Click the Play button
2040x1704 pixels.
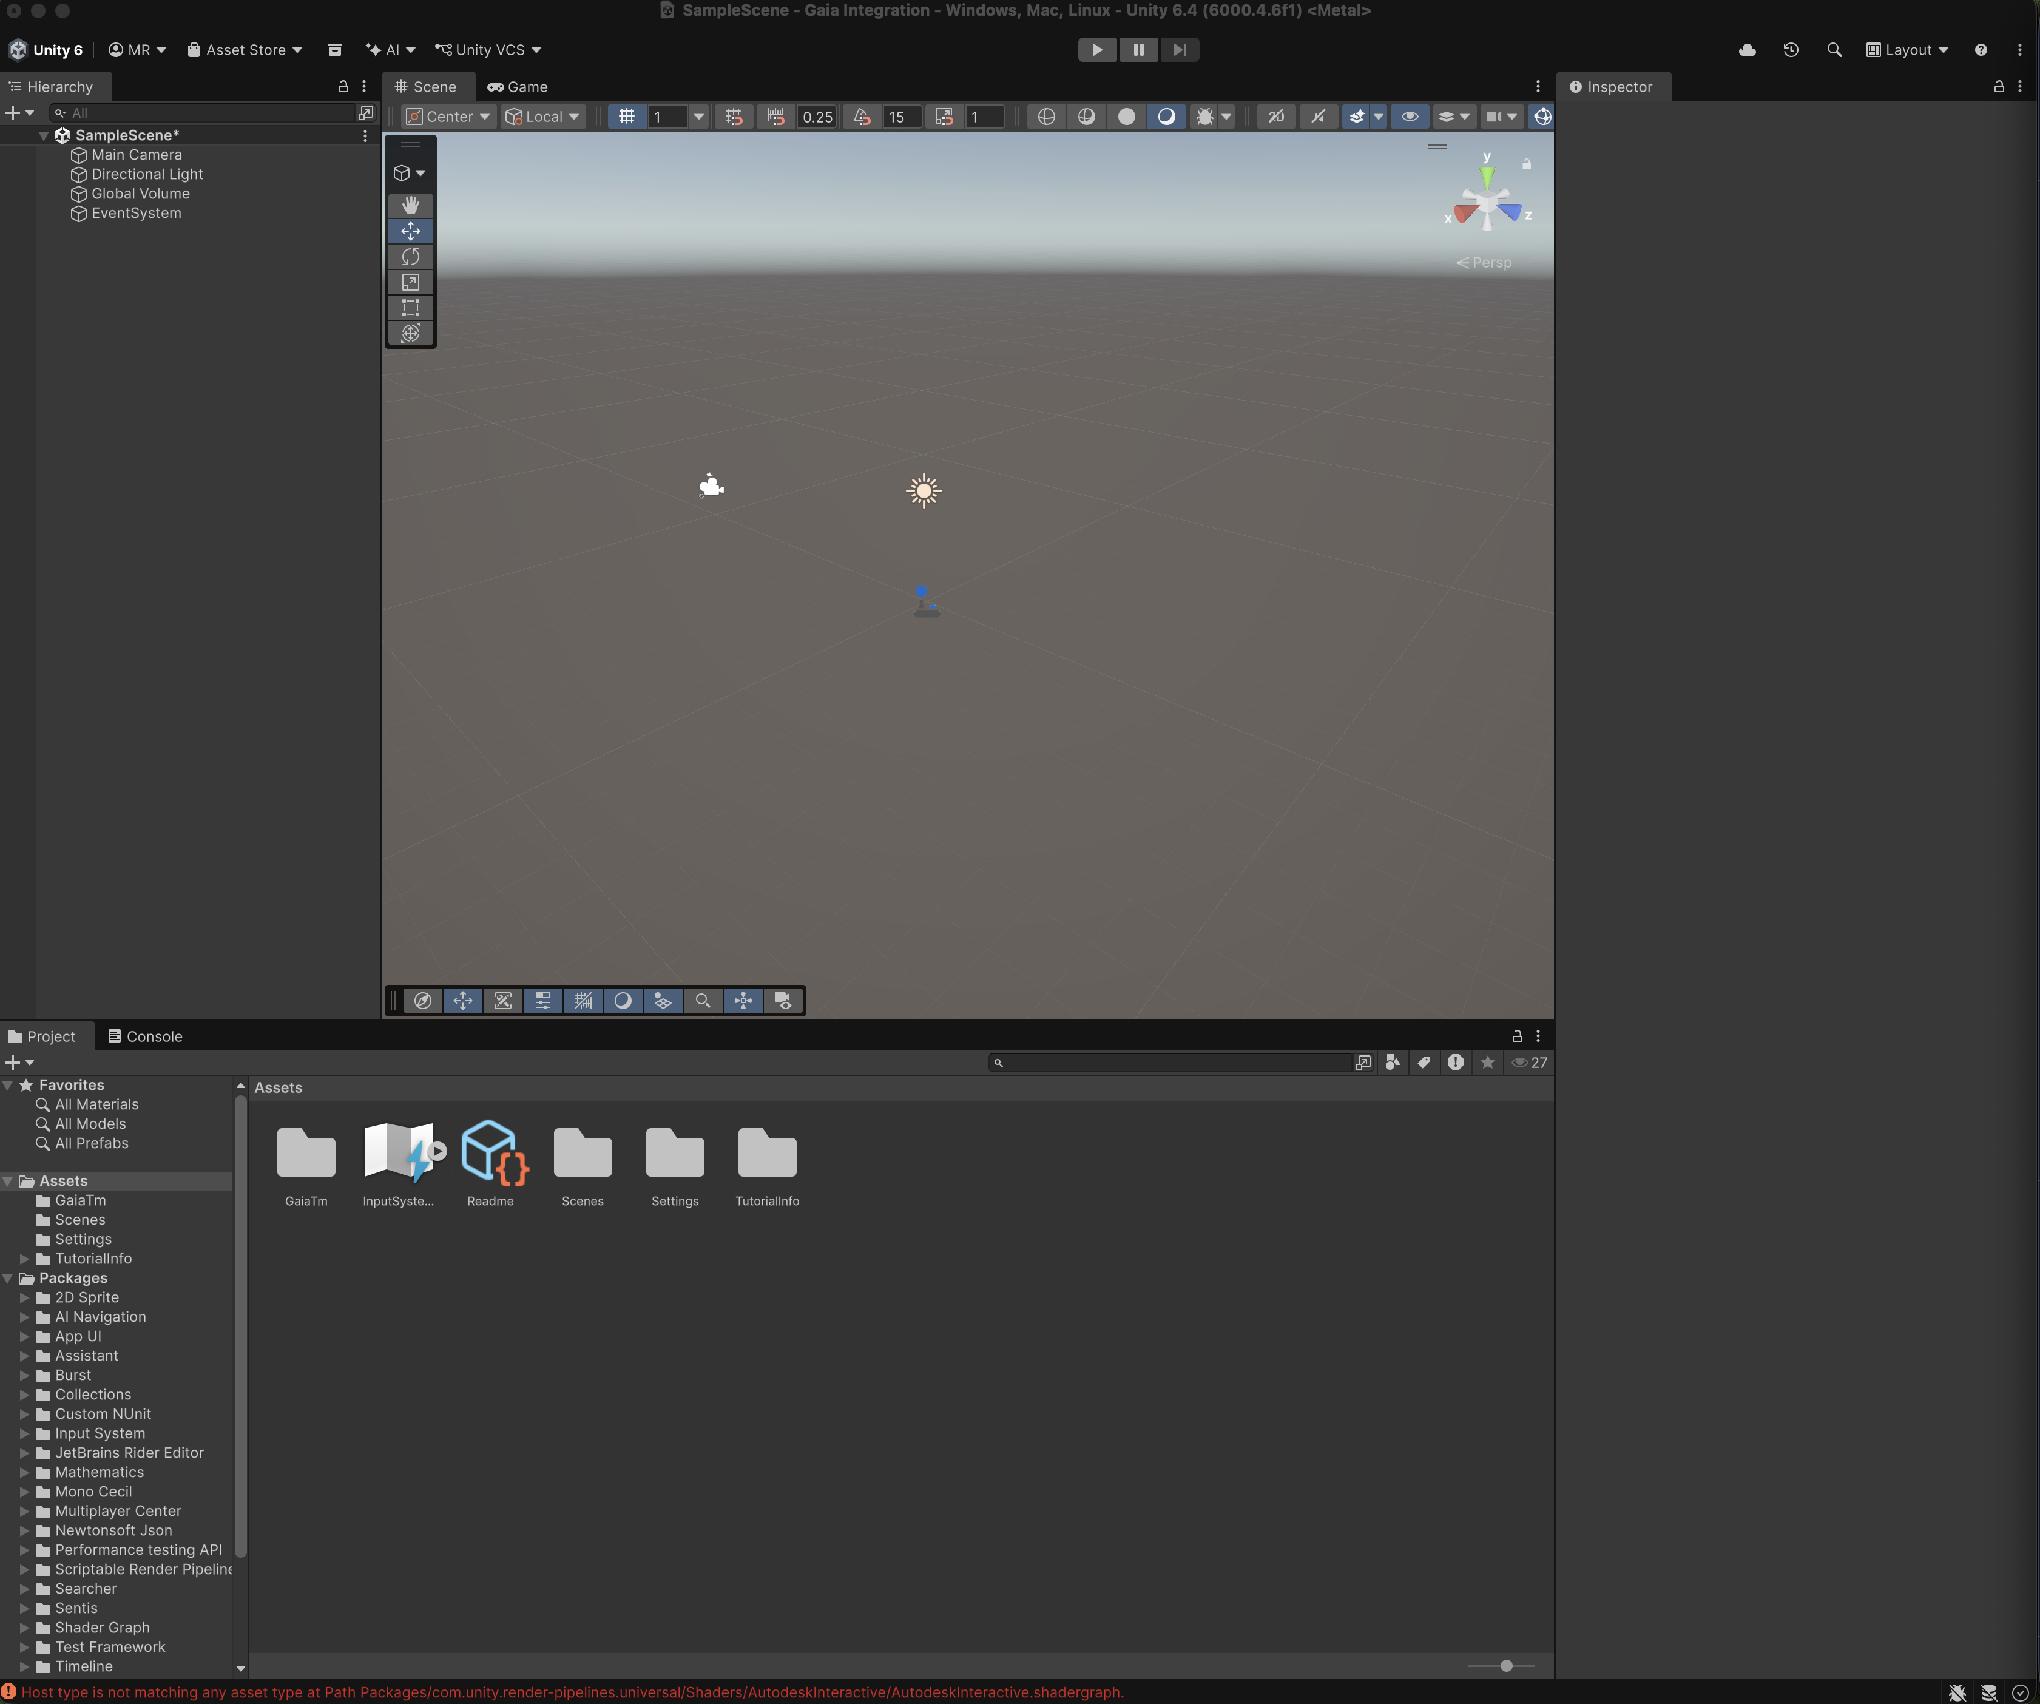pyautogui.click(x=1098, y=50)
